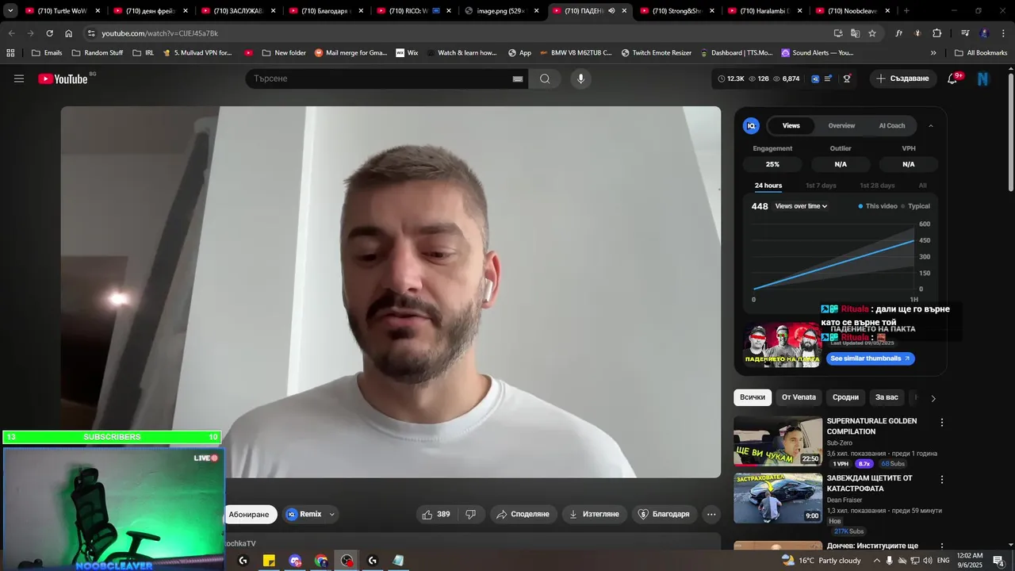Select 1st 7 days time range

click(821, 186)
